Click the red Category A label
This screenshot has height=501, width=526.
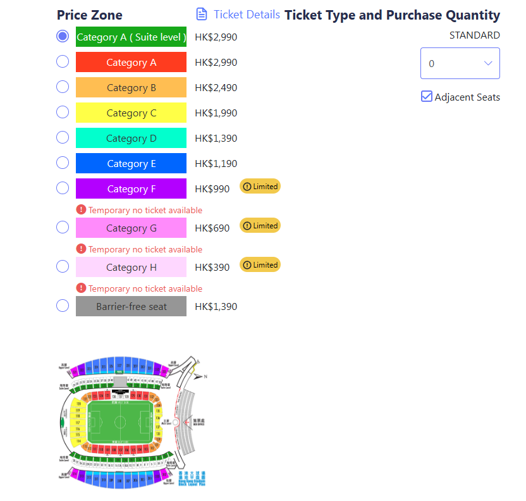click(x=131, y=62)
